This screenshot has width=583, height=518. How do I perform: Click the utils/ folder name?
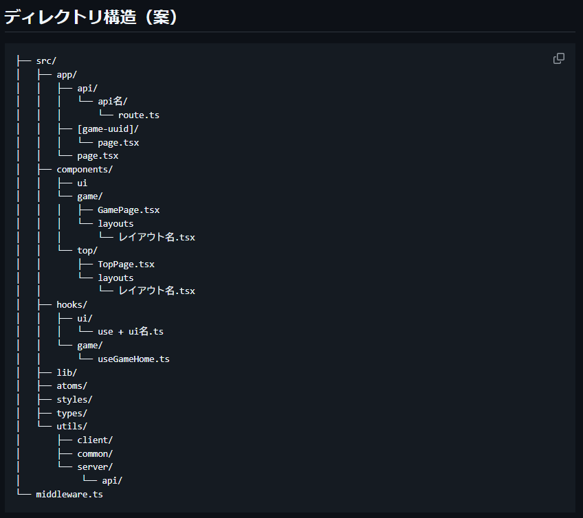coord(71,426)
